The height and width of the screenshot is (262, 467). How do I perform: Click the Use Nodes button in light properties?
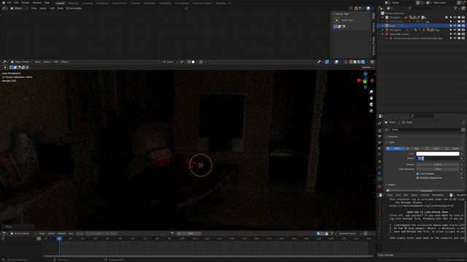(426, 191)
